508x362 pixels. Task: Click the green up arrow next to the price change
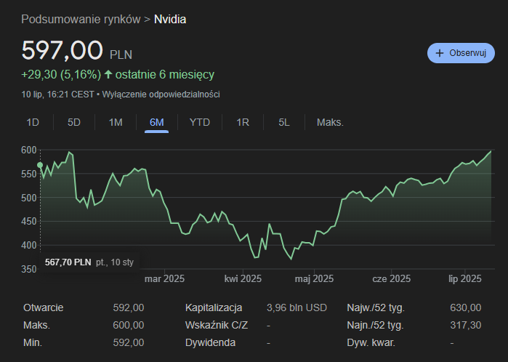point(109,74)
